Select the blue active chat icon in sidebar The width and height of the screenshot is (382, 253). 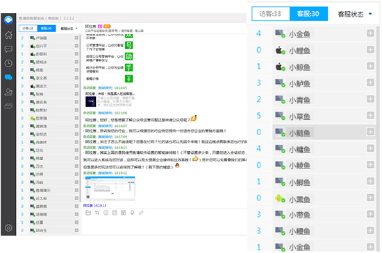(8, 78)
